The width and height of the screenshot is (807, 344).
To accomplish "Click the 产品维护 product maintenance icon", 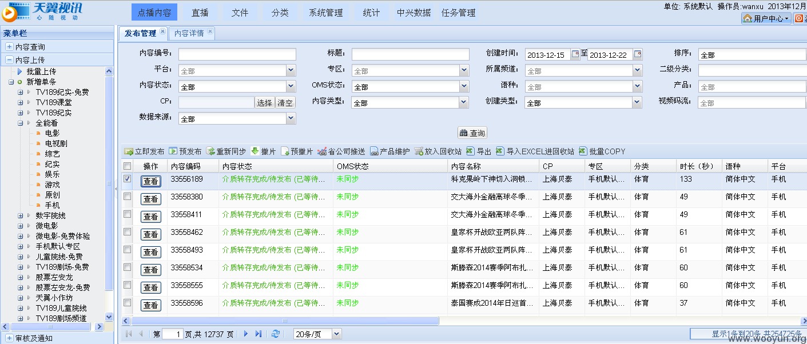I will tap(374, 151).
